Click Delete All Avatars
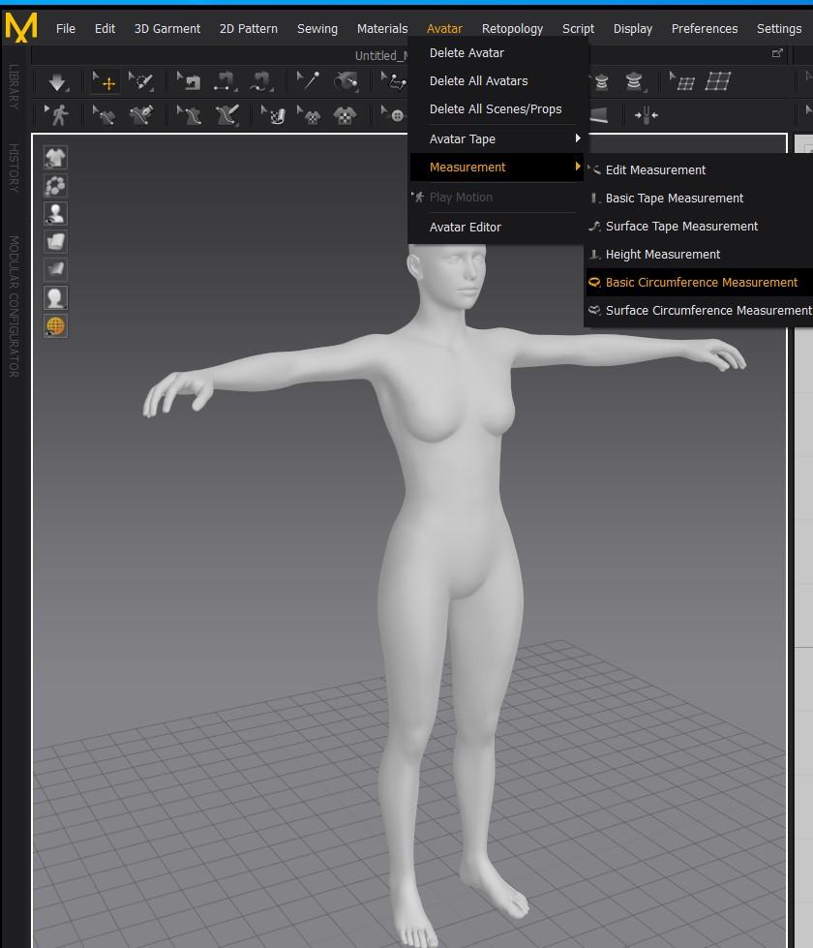The image size is (813, 948). coord(478,81)
